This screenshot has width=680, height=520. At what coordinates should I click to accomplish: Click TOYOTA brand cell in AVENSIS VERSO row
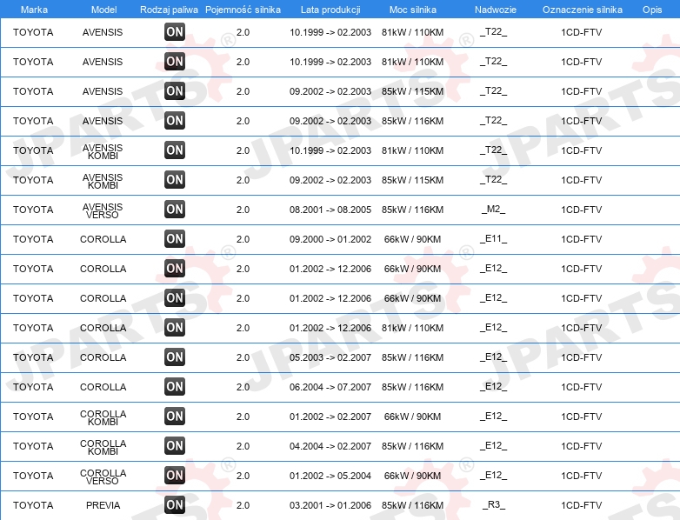click(33, 210)
